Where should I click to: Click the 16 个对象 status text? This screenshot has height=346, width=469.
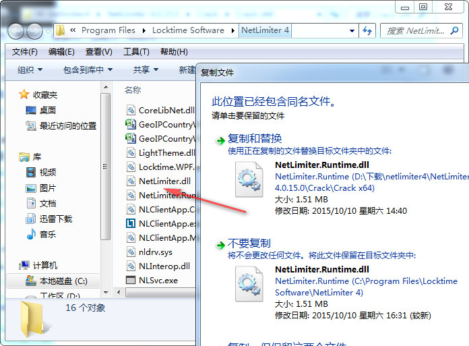click(86, 308)
